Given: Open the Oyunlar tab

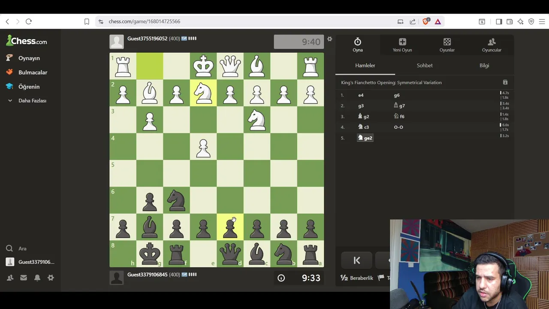Looking at the screenshot, I should [x=447, y=45].
